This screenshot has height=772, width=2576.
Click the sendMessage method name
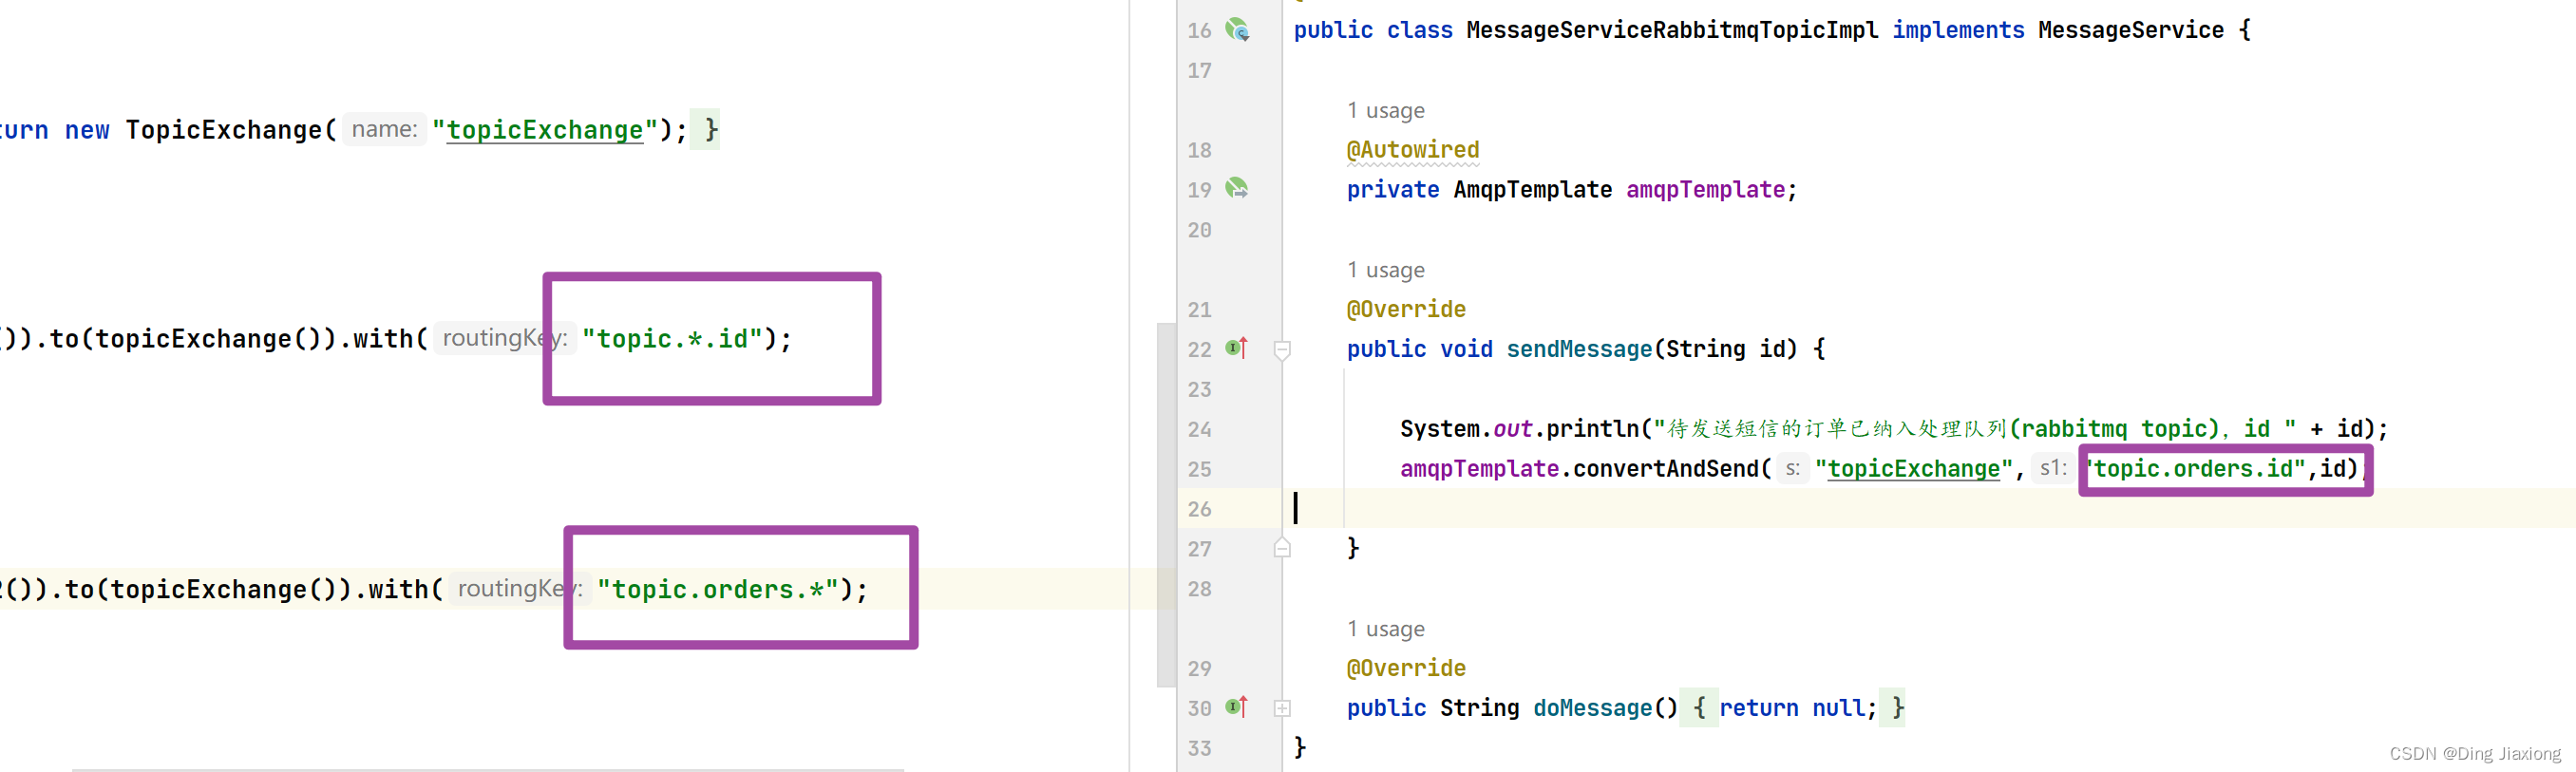click(1579, 349)
